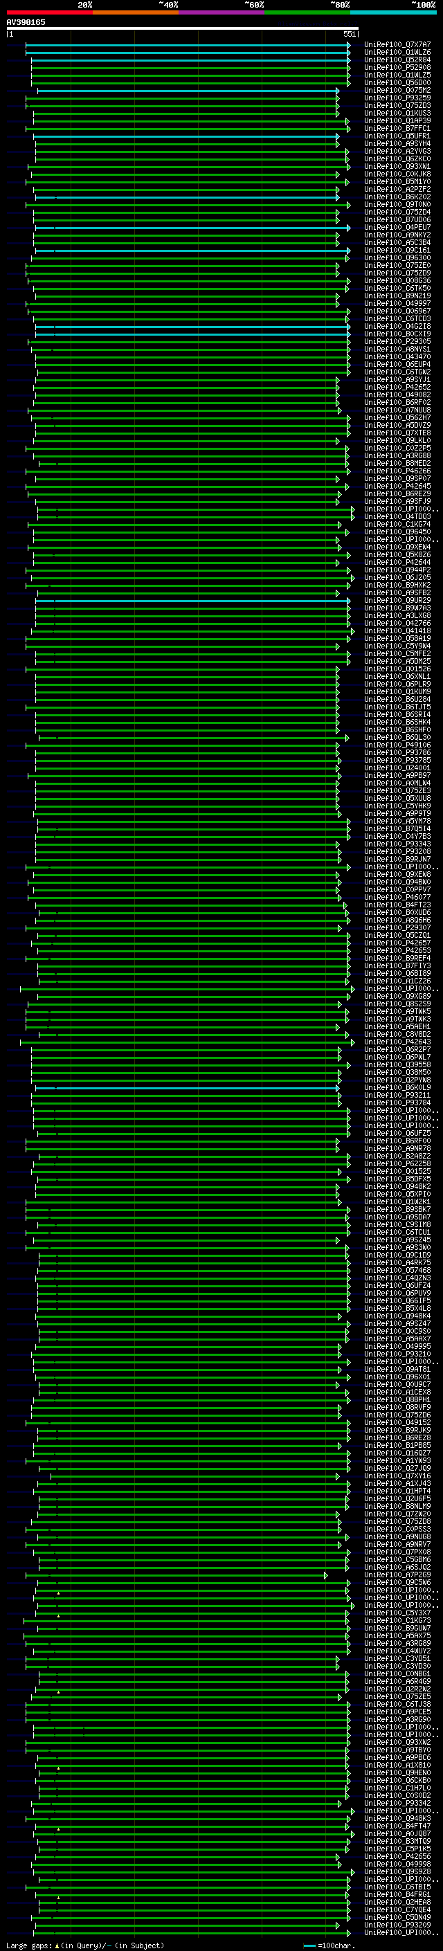Click the orange ~40% identity color segment
Screen dimensions: 443x1951
136,12
